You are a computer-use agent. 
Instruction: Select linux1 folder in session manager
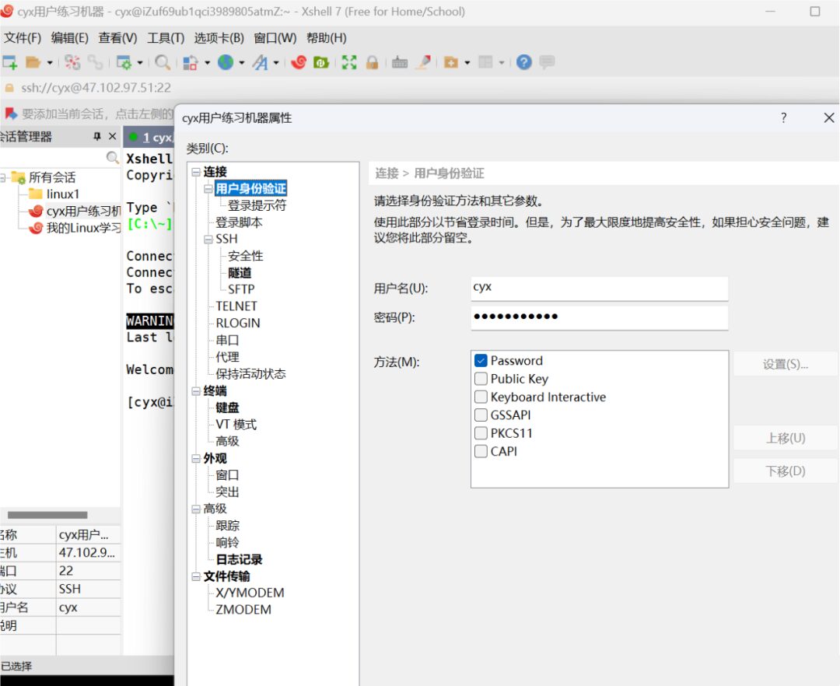pyautogui.click(x=54, y=194)
